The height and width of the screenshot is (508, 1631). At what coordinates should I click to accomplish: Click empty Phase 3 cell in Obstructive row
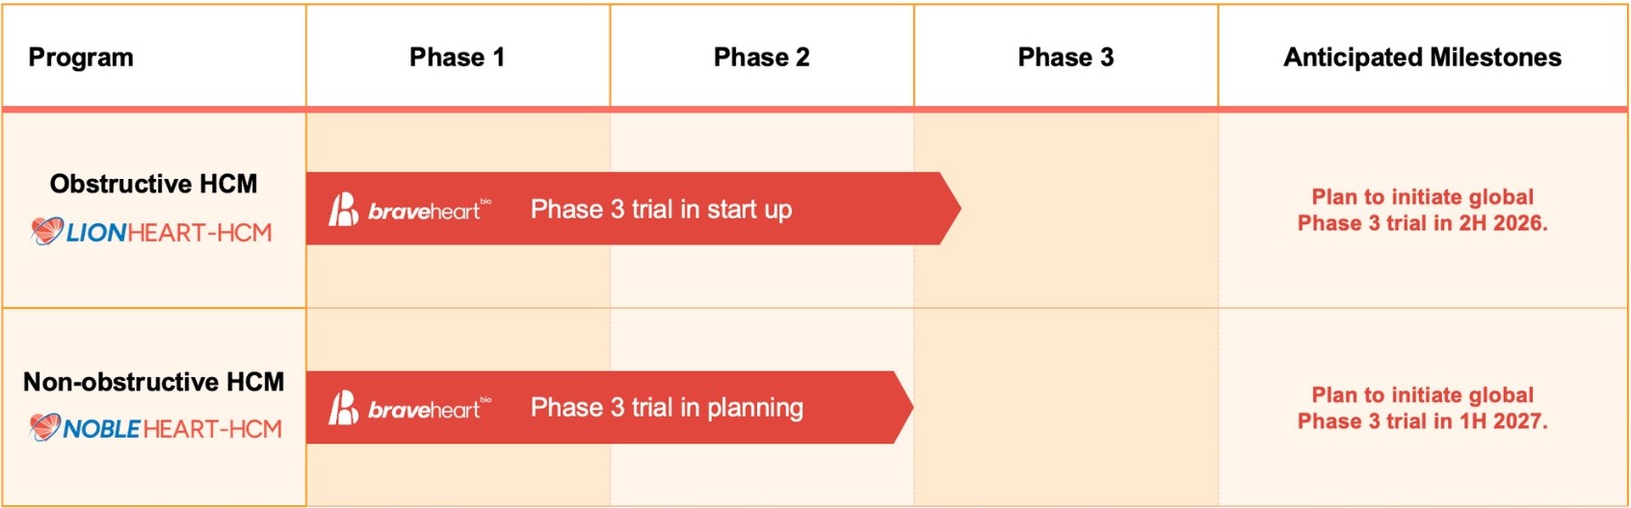click(1089, 210)
